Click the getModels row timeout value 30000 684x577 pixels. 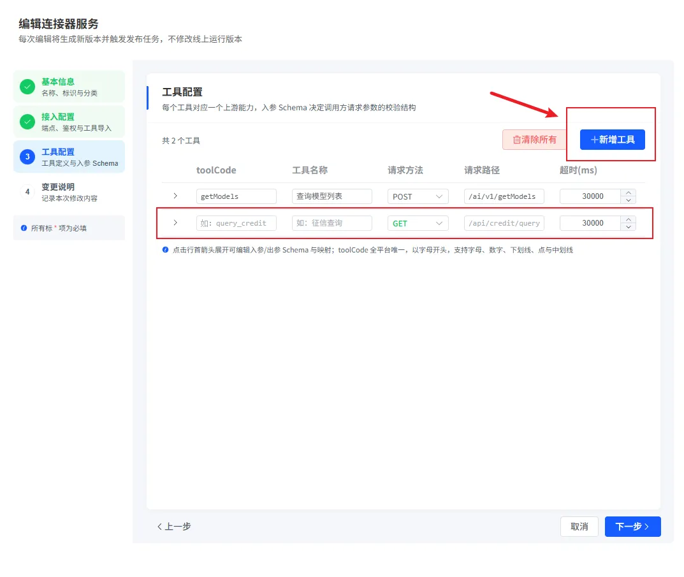point(591,196)
